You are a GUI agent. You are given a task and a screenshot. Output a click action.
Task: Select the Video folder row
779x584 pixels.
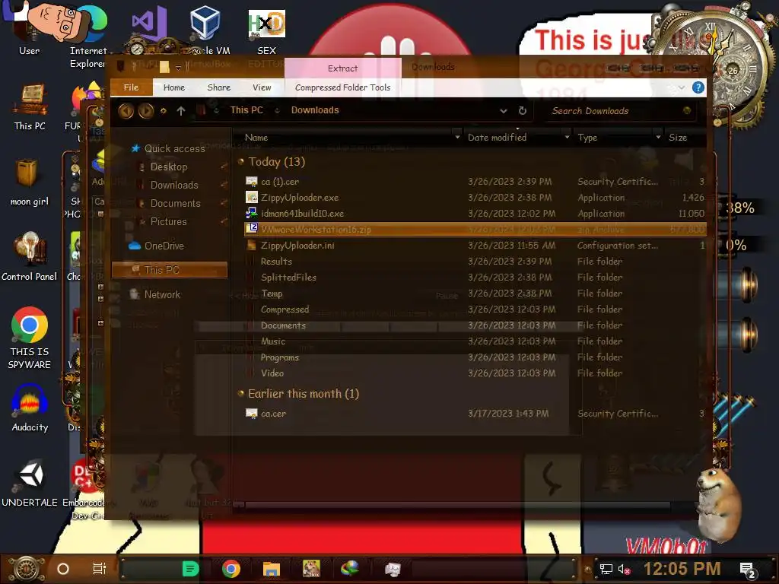(475, 373)
